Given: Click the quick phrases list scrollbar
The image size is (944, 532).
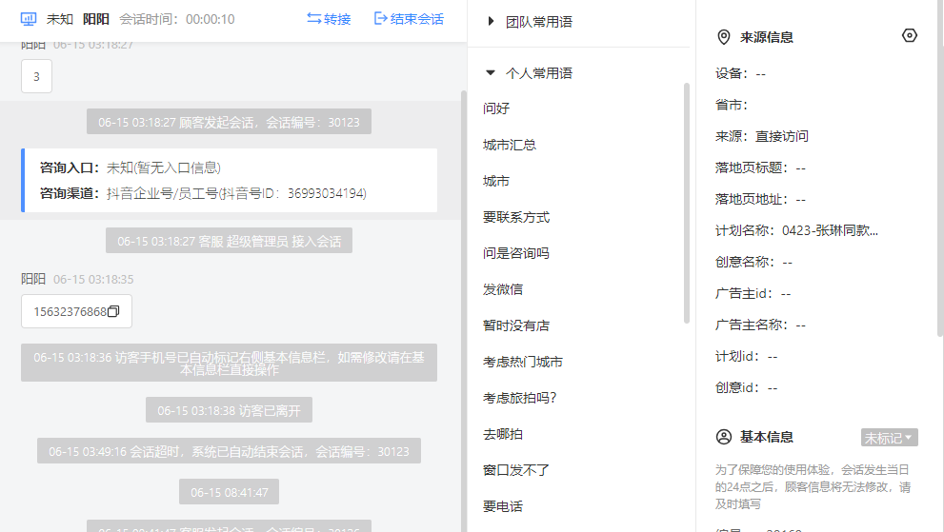Looking at the screenshot, I should [686, 203].
